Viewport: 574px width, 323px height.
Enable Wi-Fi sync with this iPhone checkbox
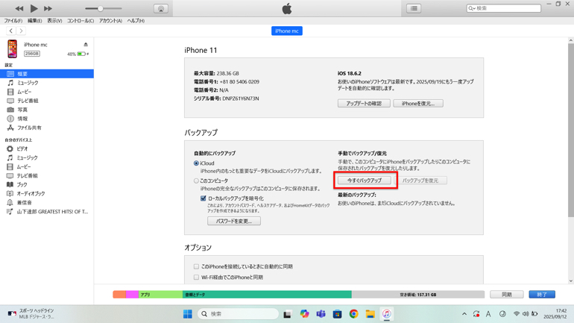[197, 277]
